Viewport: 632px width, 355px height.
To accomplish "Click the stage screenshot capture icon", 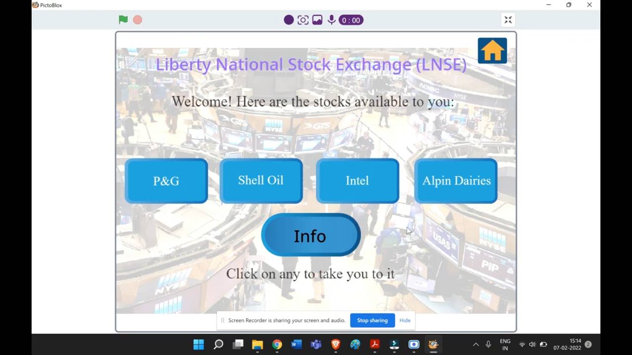I will 303,20.
